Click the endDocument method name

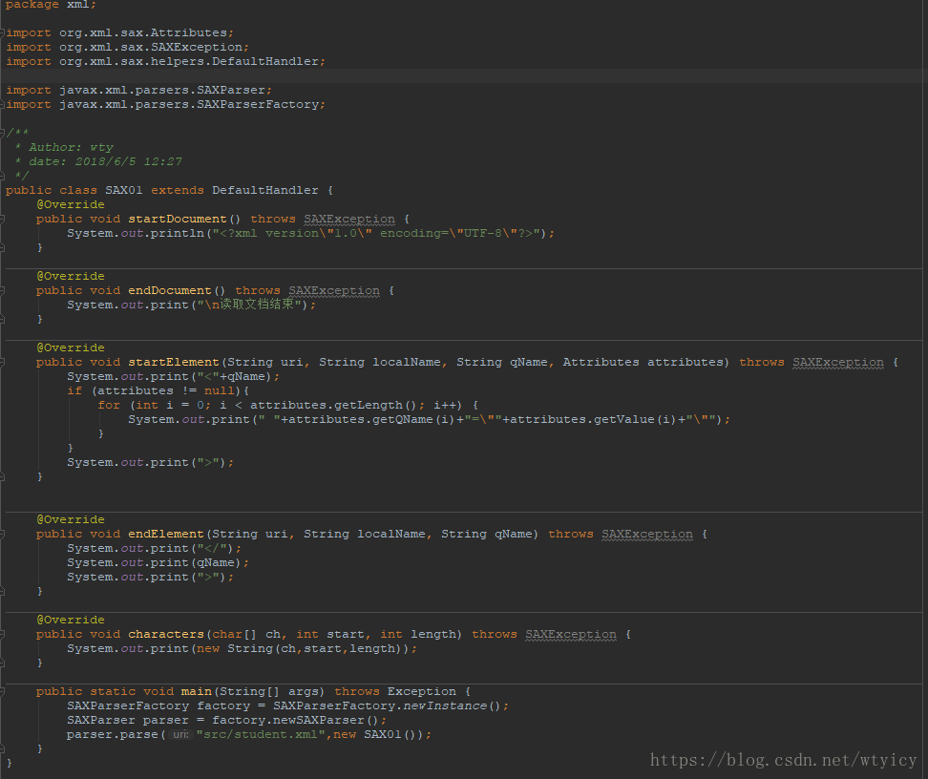click(170, 290)
